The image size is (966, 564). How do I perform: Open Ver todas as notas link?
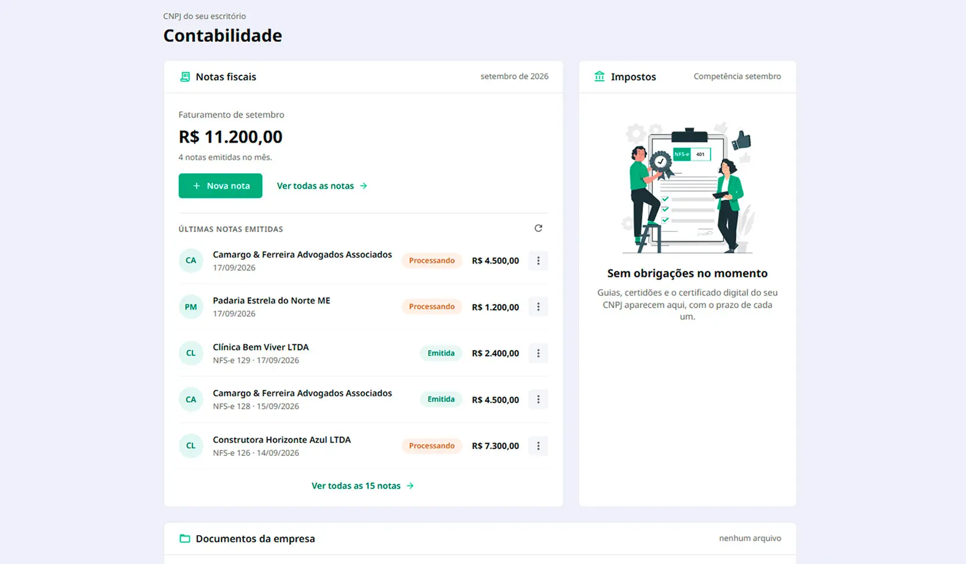[x=322, y=186]
